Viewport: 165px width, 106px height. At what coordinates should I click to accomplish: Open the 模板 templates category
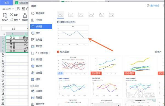click(36, 79)
